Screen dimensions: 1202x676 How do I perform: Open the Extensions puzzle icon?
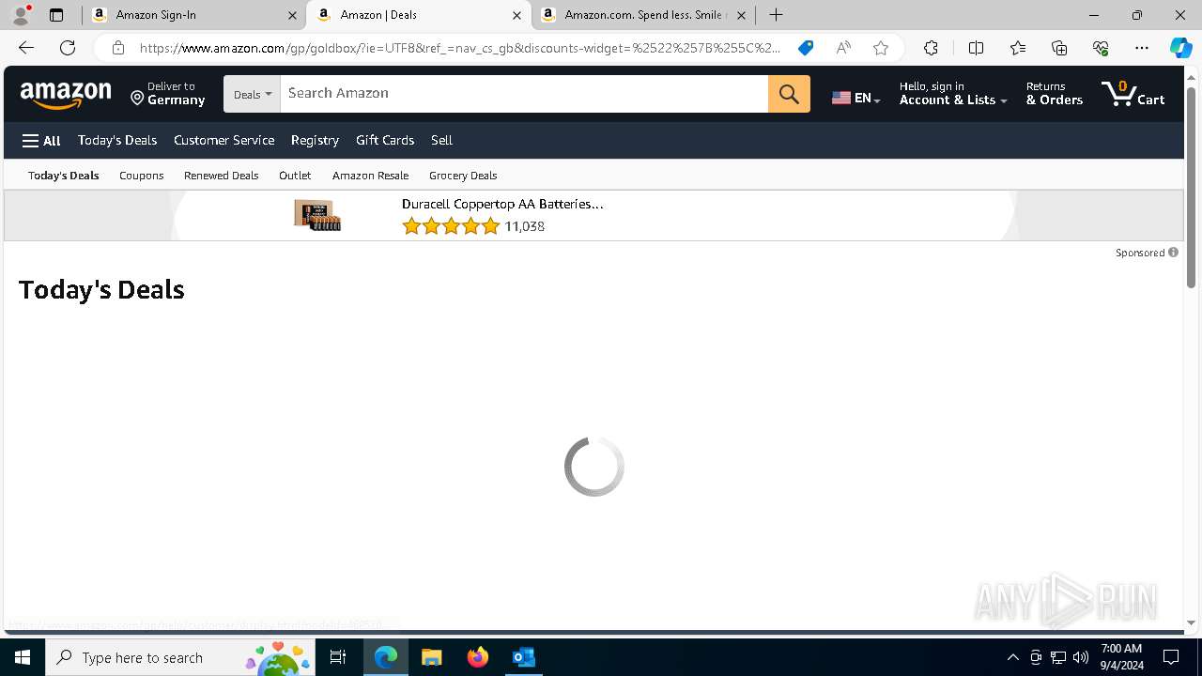coord(931,48)
